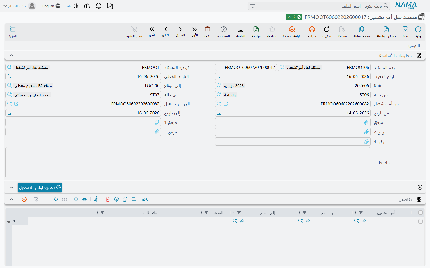Print the document using طباعة icon
430x268 pixels.
tap(312, 32)
